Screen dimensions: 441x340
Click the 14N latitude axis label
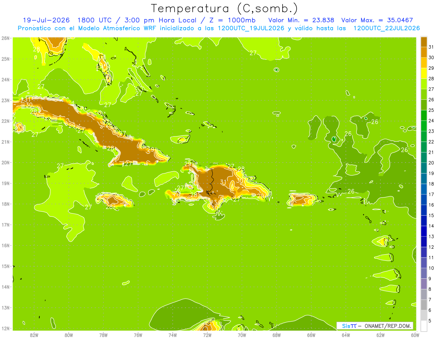pyautogui.click(x=6, y=287)
